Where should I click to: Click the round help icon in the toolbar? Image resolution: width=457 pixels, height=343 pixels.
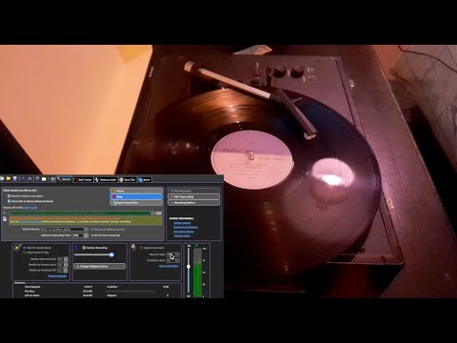(53, 179)
